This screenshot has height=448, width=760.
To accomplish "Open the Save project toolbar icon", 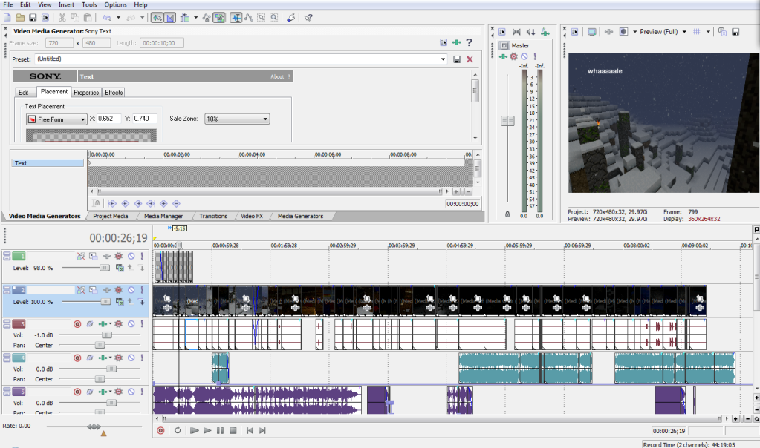I will (33, 17).
